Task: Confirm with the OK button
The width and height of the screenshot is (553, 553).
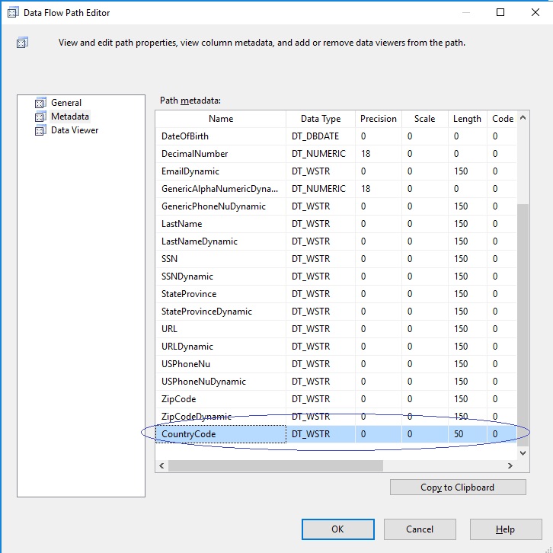Action: pyautogui.click(x=338, y=529)
